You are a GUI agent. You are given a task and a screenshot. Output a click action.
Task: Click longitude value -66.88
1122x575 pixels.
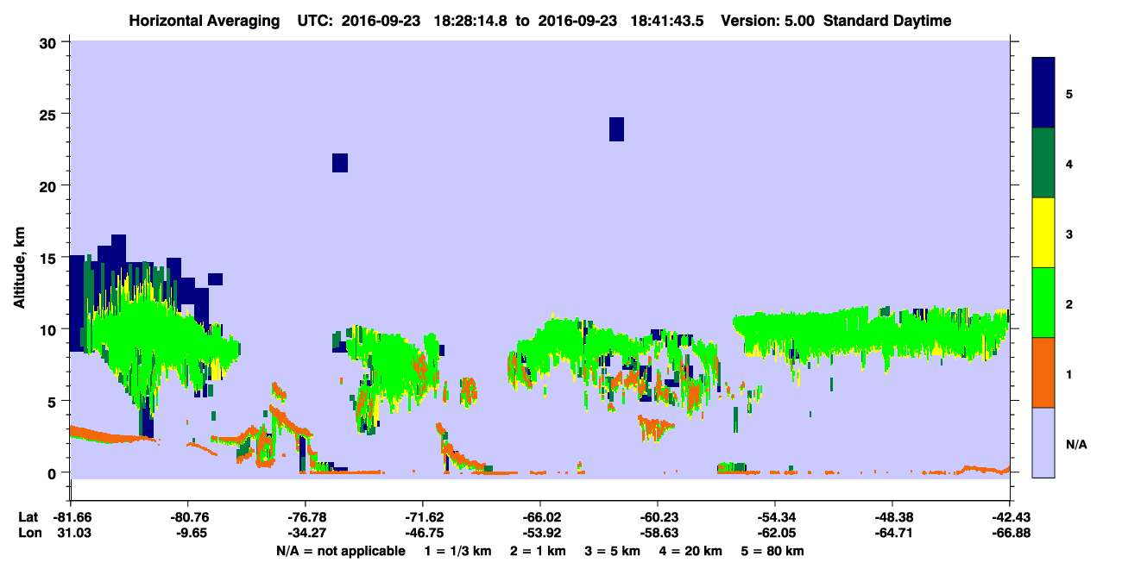pyautogui.click(x=1010, y=533)
